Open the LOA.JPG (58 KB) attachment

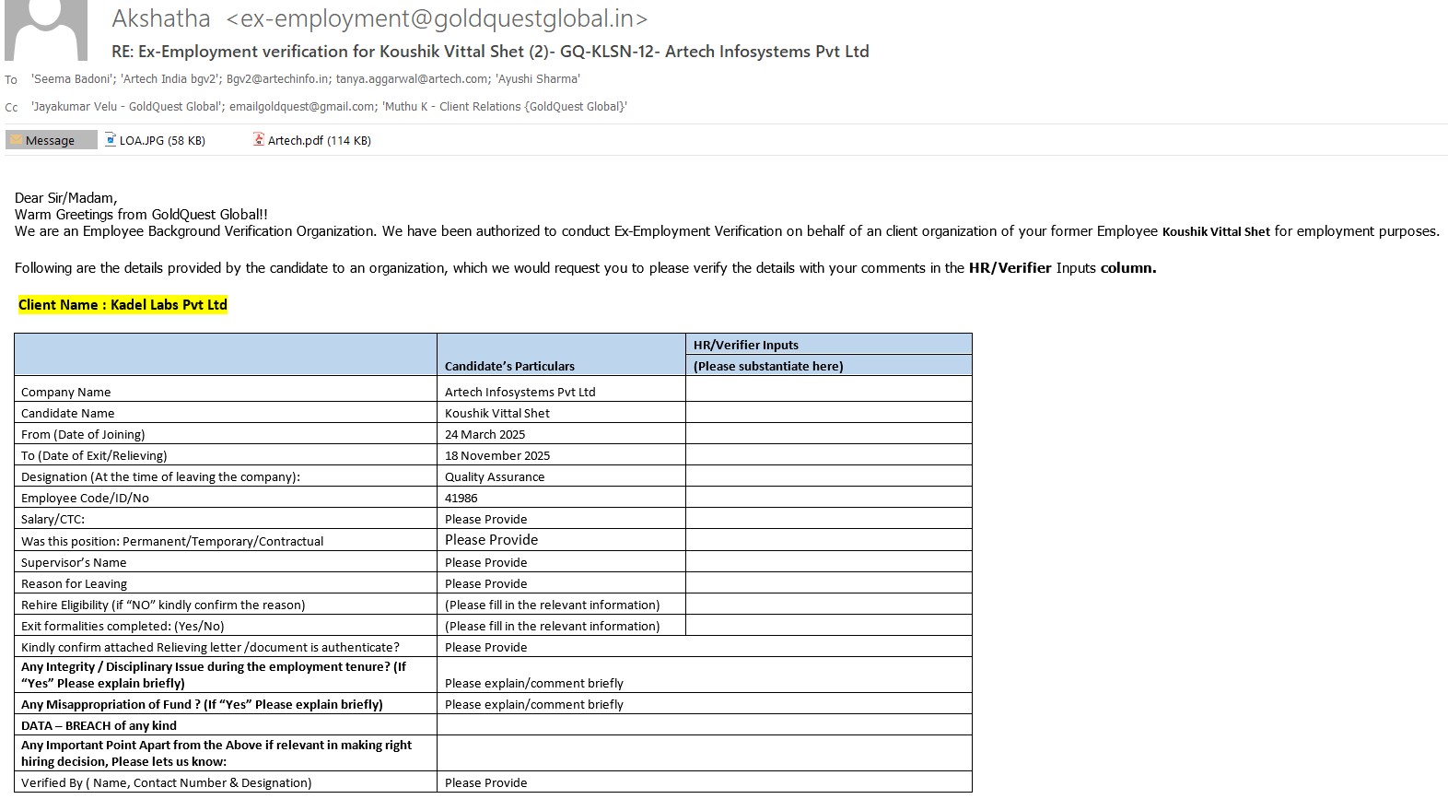pos(162,141)
